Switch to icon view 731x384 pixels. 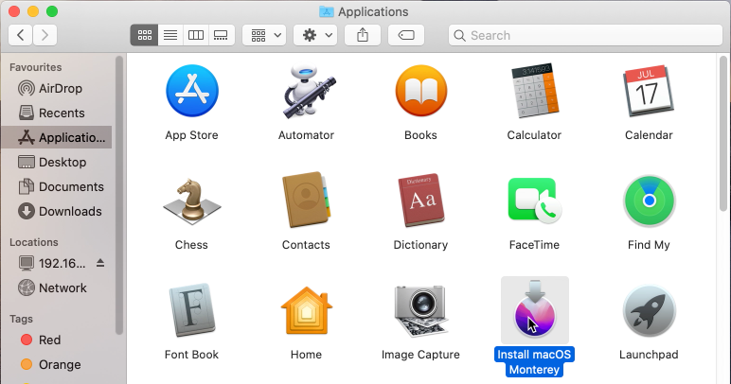tap(145, 35)
